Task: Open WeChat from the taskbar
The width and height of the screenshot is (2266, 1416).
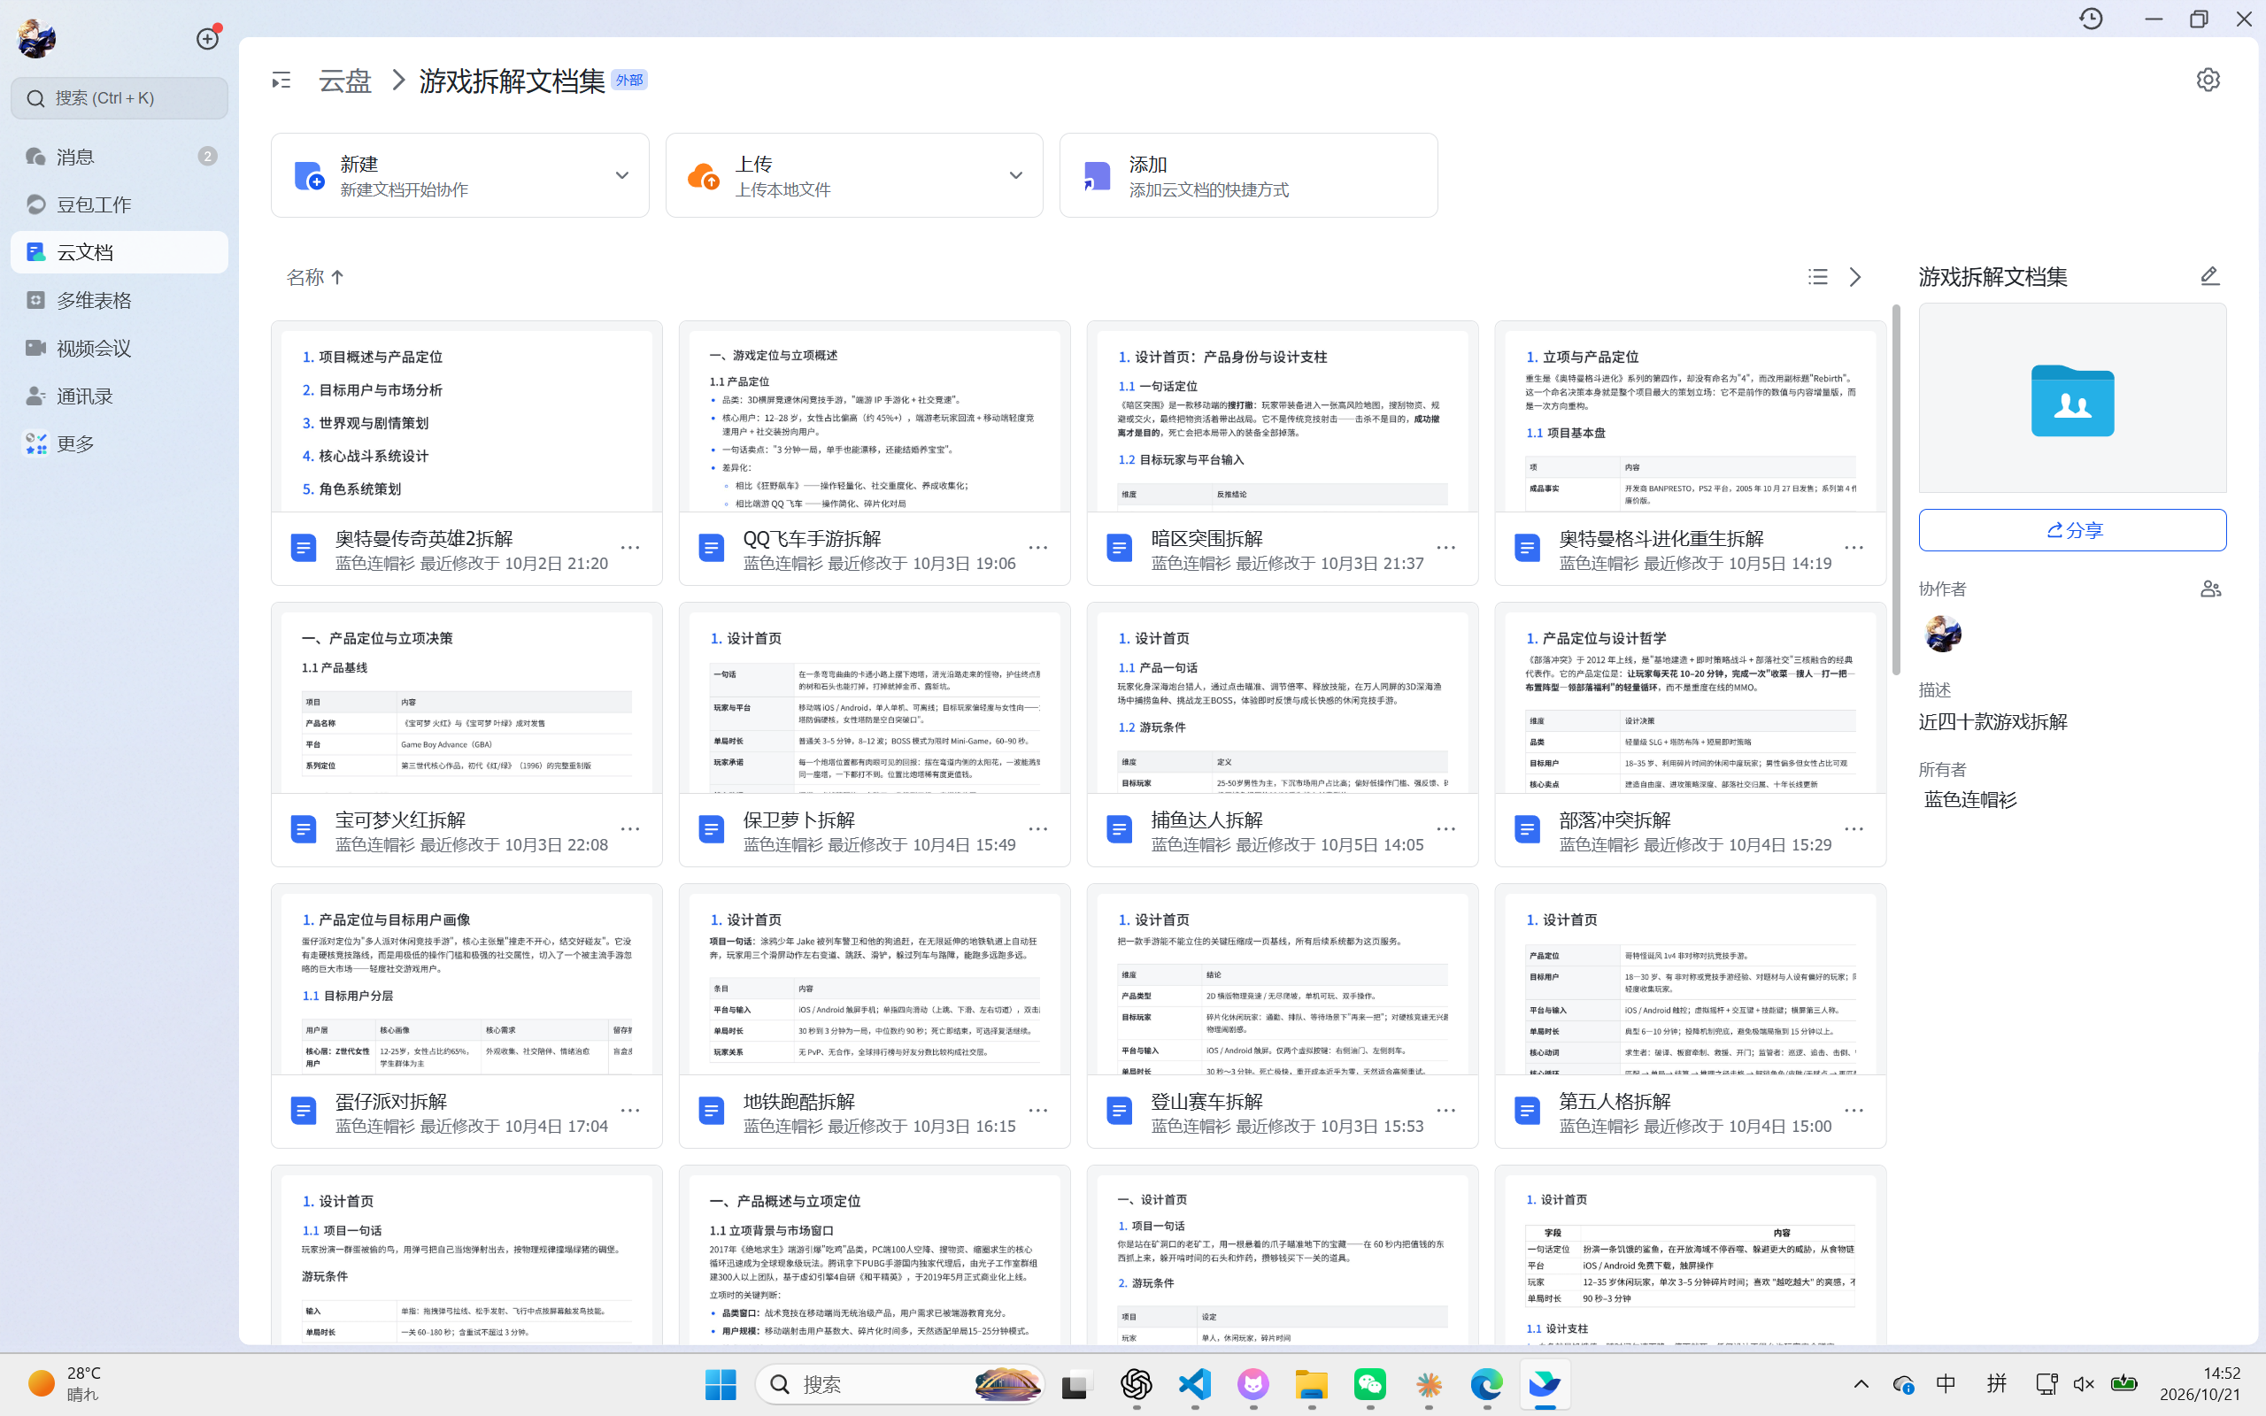Action: point(1370,1384)
